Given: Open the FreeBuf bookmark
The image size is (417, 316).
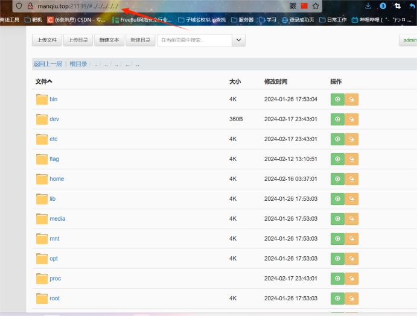Looking at the screenshot, I should [x=142, y=20].
